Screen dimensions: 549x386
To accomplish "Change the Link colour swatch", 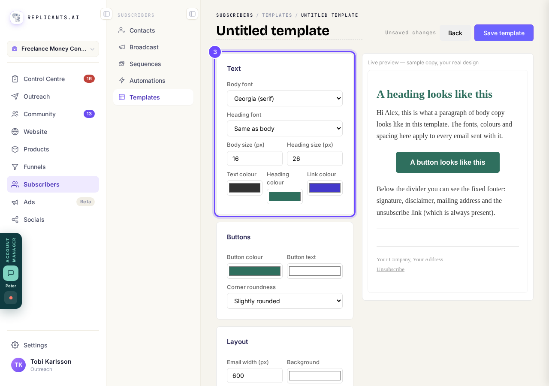I will click(x=325, y=188).
